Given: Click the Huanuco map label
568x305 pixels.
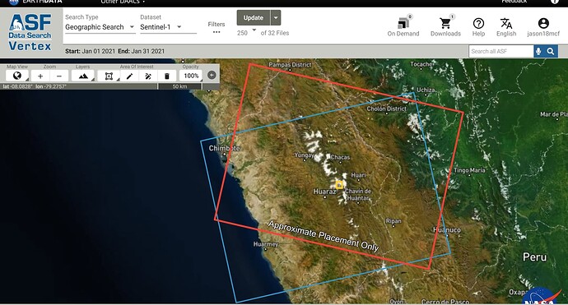Looking at the screenshot, I should 447,229.
